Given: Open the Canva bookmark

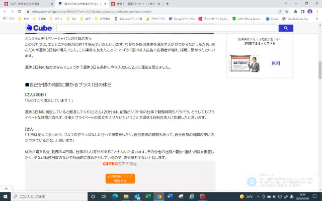Looking at the screenshot, I should point(272,19).
